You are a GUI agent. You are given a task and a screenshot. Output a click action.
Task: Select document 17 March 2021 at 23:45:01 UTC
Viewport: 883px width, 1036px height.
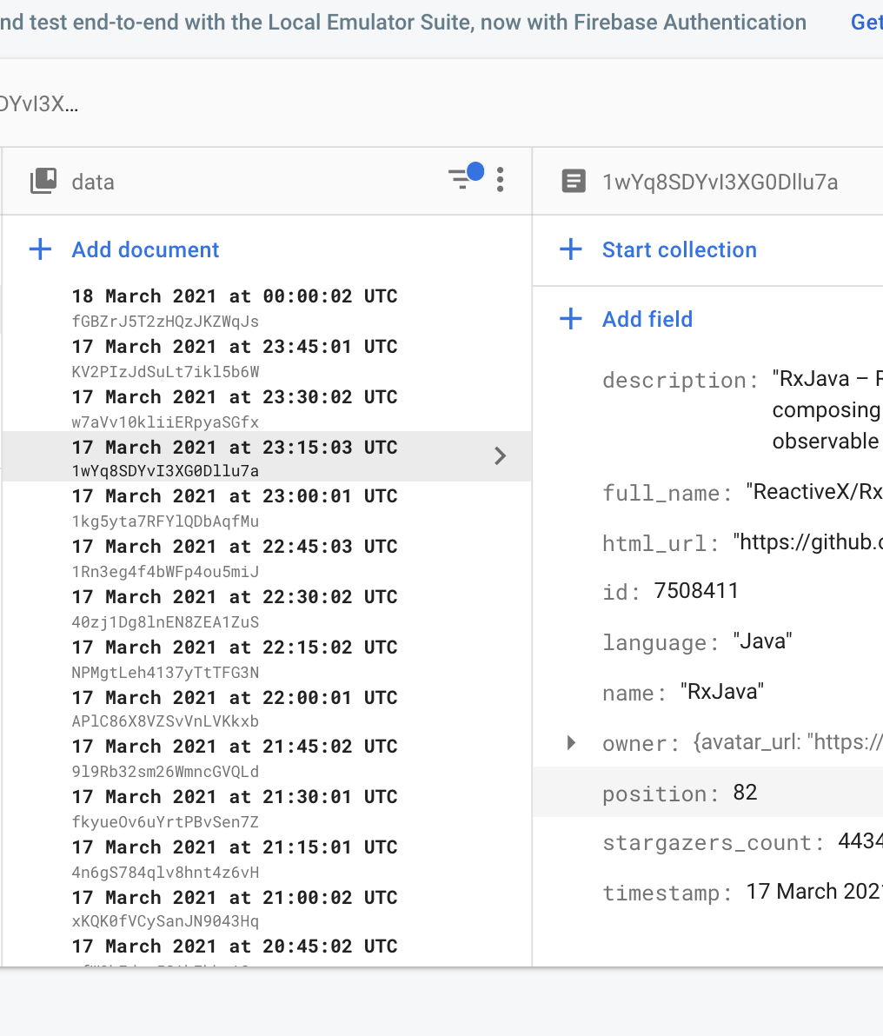[235, 346]
